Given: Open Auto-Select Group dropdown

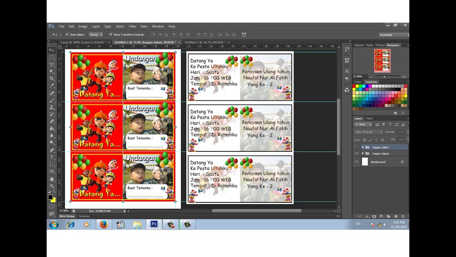Looking at the screenshot, I should pyautogui.click(x=96, y=35).
